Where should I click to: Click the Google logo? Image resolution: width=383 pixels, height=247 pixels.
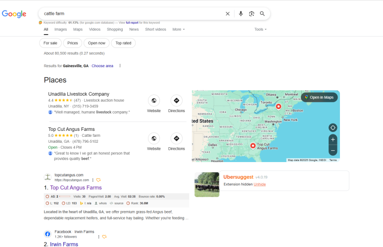coord(14,14)
